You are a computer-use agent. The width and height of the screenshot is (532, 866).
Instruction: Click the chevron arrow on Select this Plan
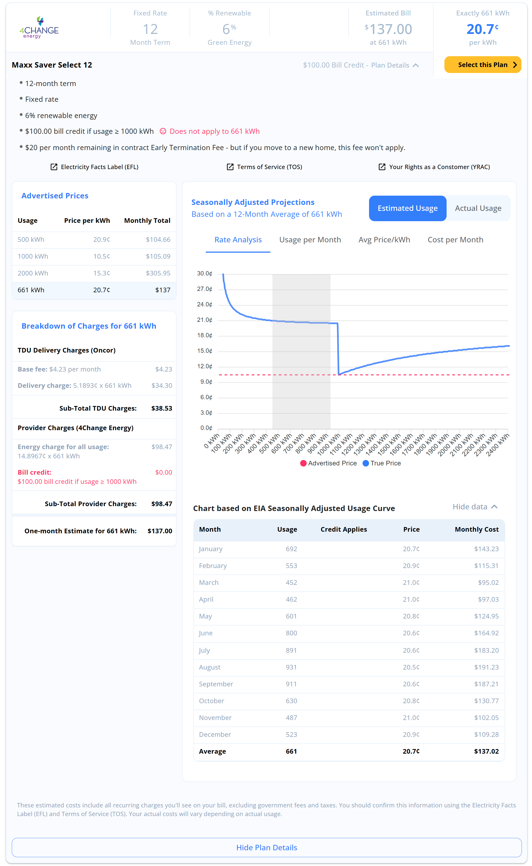[515, 65]
